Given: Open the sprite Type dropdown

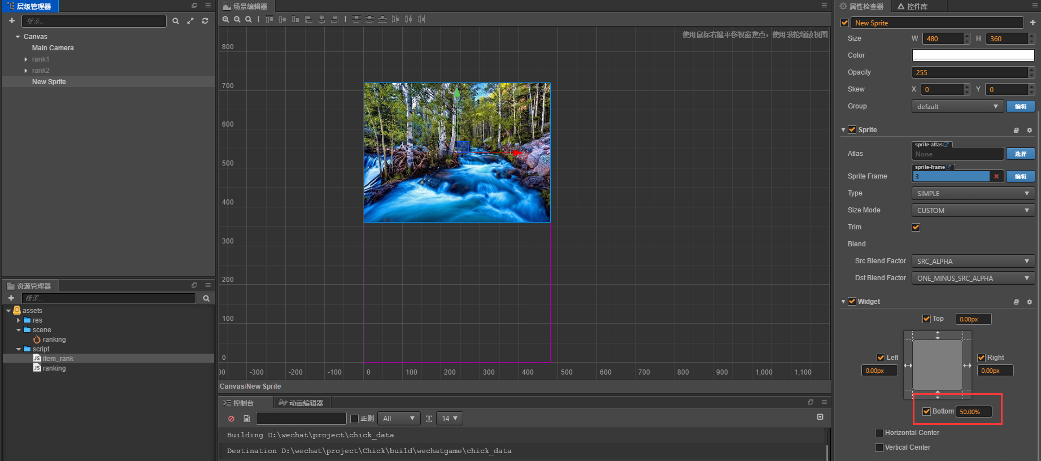Looking at the screenshot, I should pyautogui.click(x=973, y=193).
